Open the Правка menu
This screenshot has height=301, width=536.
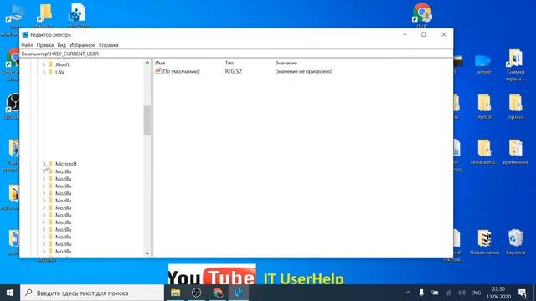pyautogui.click(x=45, y=45)
